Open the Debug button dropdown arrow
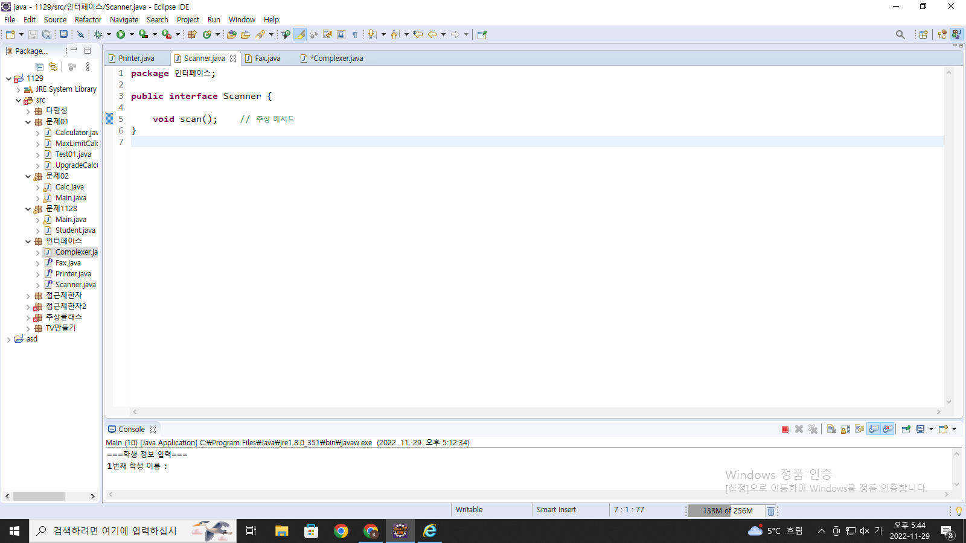The height and width of the screenshot is (543, 966). (109, 34)
